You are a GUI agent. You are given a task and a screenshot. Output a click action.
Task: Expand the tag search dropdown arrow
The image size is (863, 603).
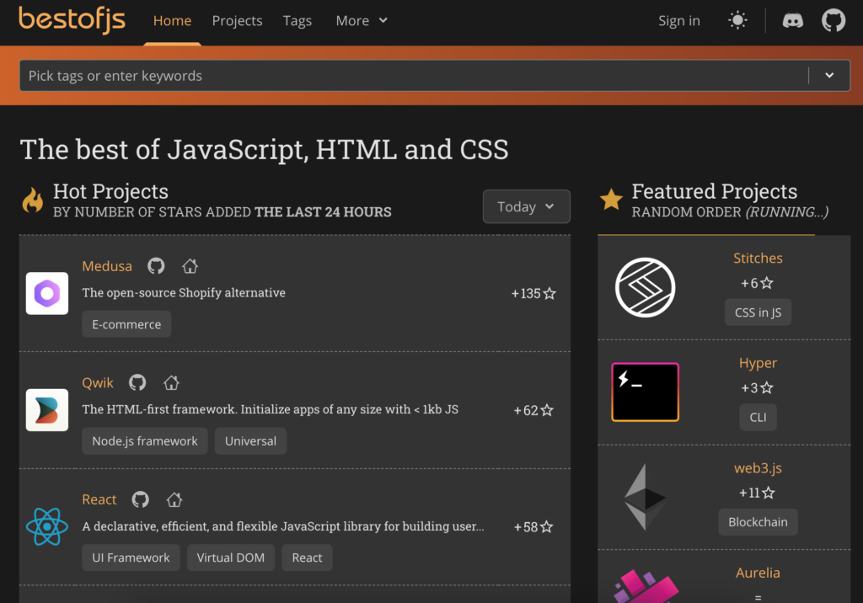click(x=829, y=76)
